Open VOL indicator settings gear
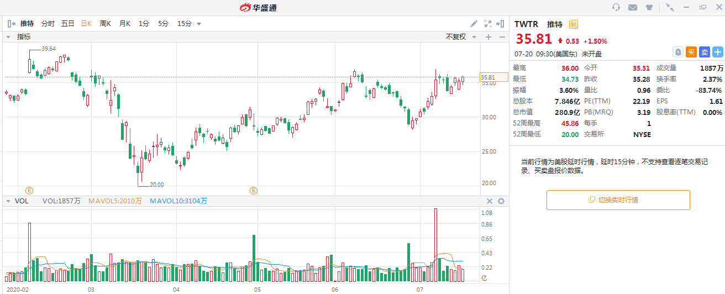Image resolution: width=725 pixels, height=294 pixels. click(x=501, y=202)
